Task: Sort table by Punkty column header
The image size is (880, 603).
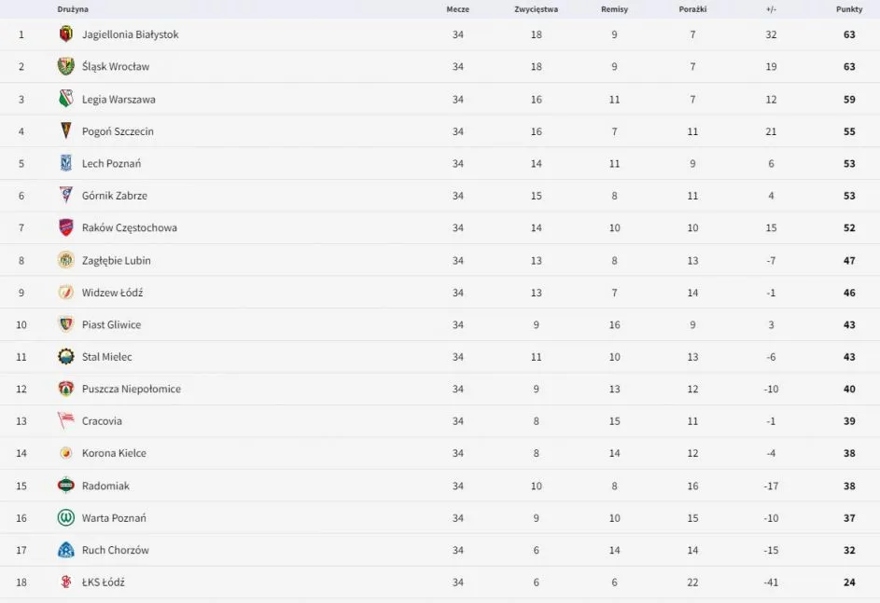Action: [x=849, y=9]
